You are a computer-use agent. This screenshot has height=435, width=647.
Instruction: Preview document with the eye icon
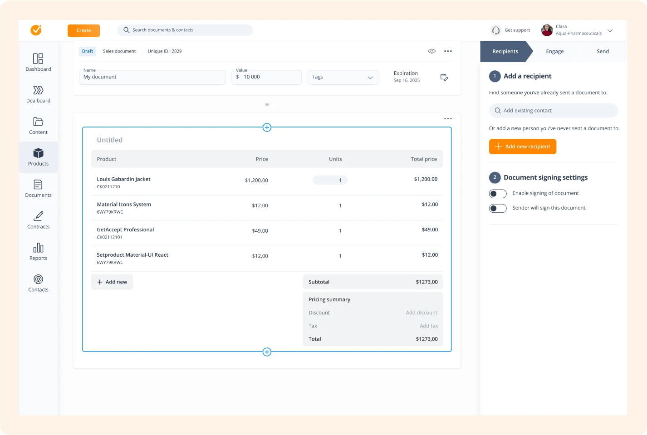[432, 51]
